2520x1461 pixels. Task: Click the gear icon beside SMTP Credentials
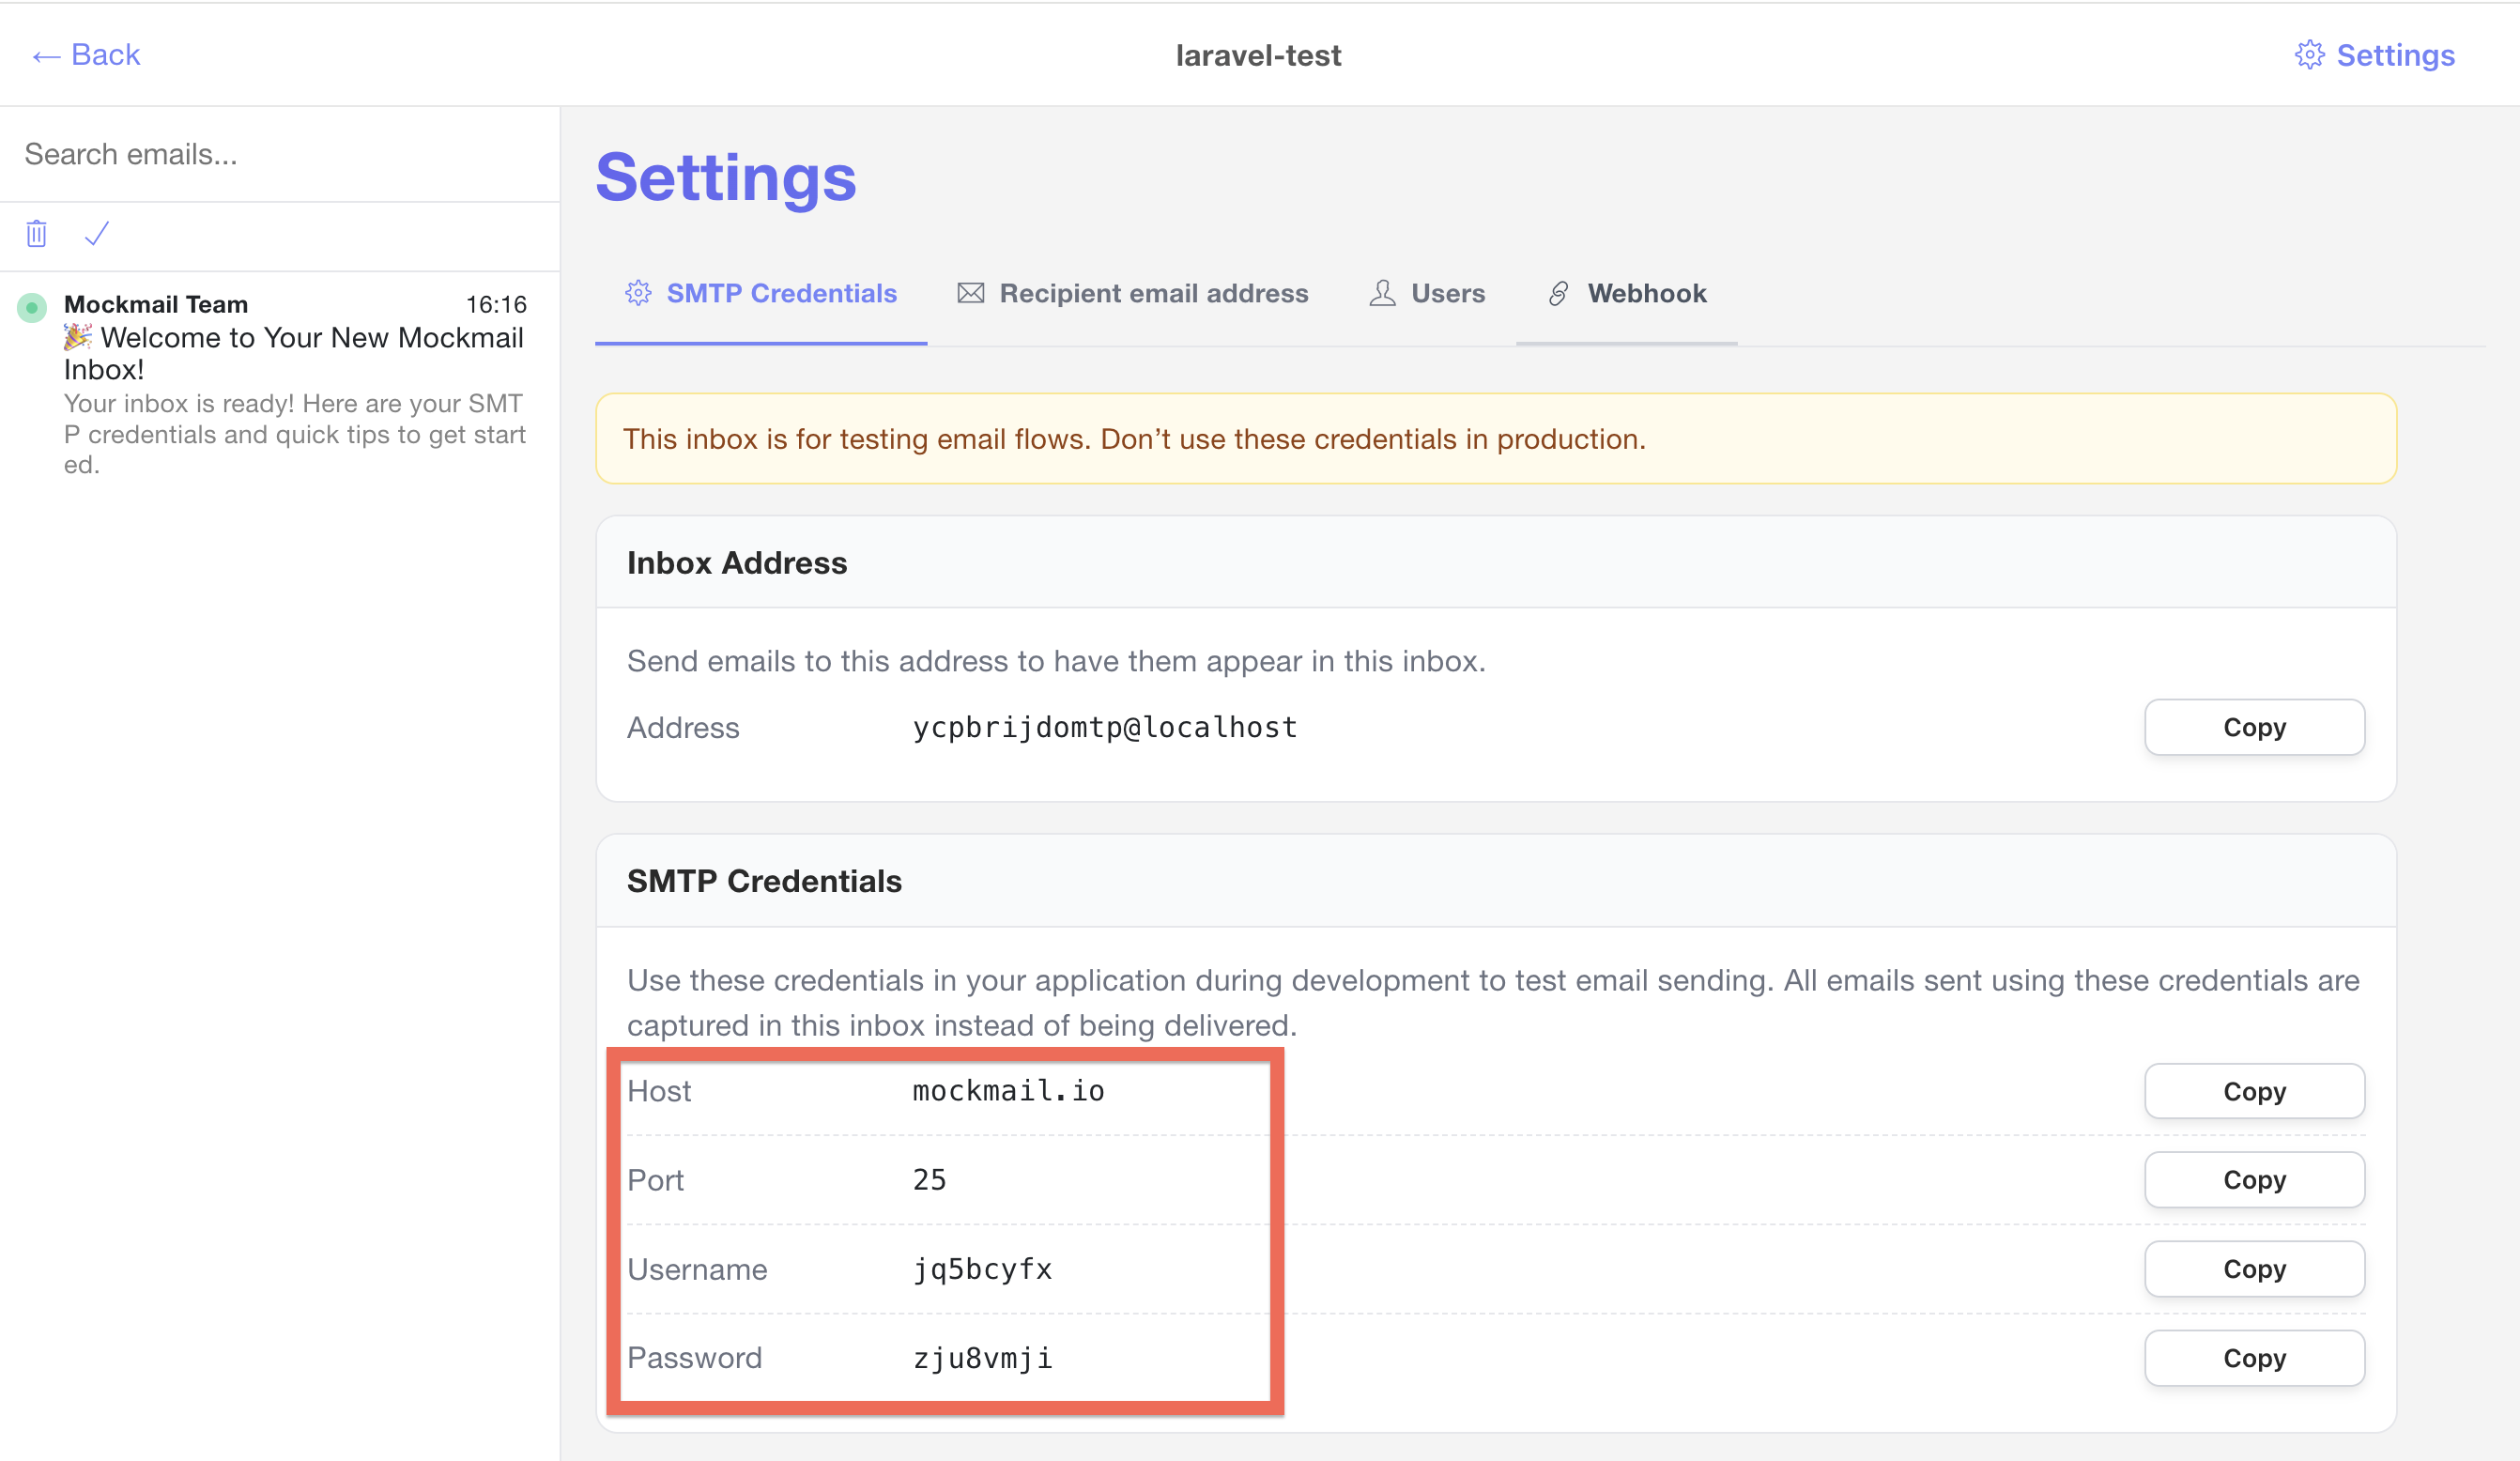pyautogui.click(x=639, y=293)
